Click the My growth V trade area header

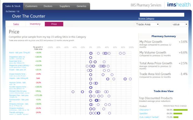coord(38,48)
